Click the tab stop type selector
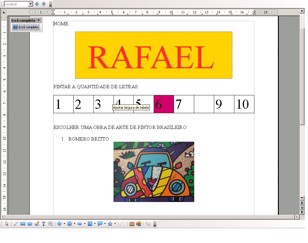 4,12
